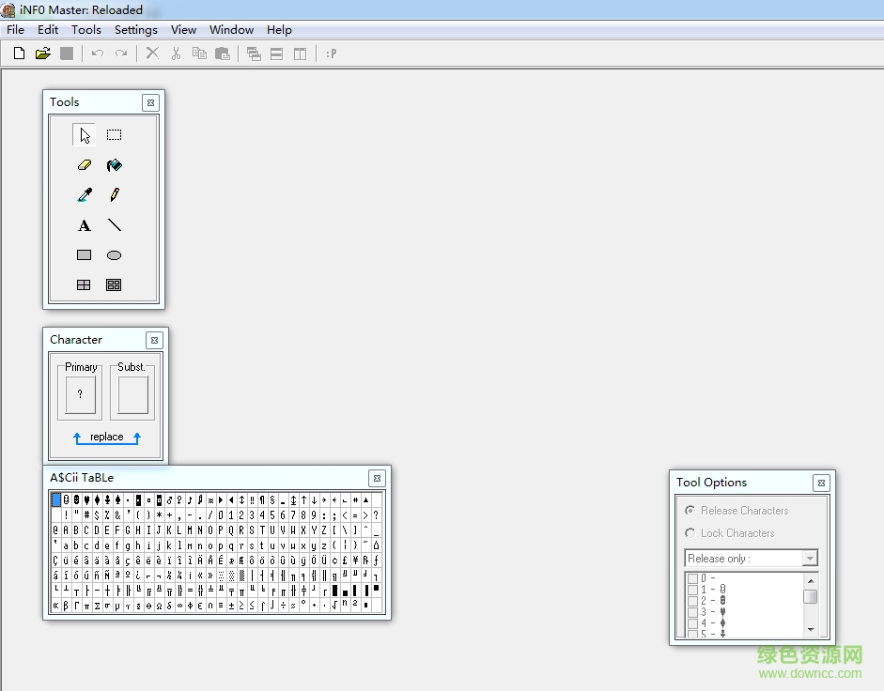The height and width of the screenshot is (691, 884).
Task: Click the Open file toolbar icon
Action: coord(42,54)
